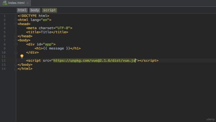Collapse the div id app fold on line 8

point(16,44)
